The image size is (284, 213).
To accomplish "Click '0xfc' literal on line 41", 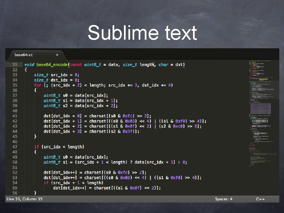I will click(128, 116).
